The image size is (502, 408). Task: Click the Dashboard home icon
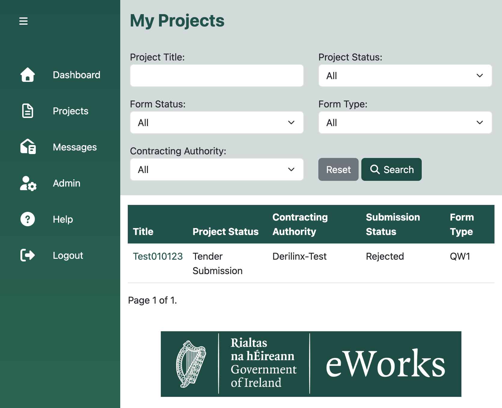[28, 75]
